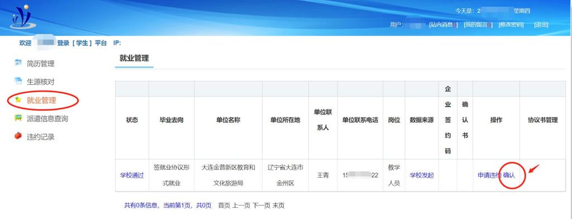Click the 企业签约码 column header
The width and height of the screenshot is (572, 219).
click(x=448, y=120)
